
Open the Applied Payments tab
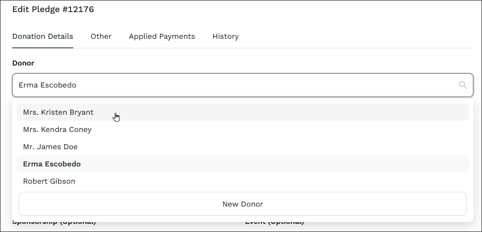162,36
